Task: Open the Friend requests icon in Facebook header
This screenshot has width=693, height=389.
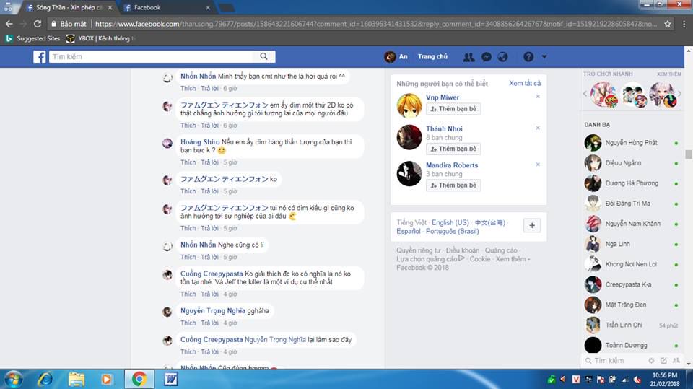Action: (x=469, y=57)
